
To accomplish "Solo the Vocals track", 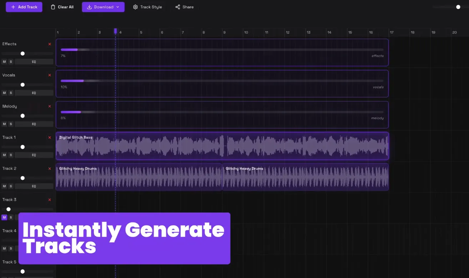I will [x=11, y=93].
